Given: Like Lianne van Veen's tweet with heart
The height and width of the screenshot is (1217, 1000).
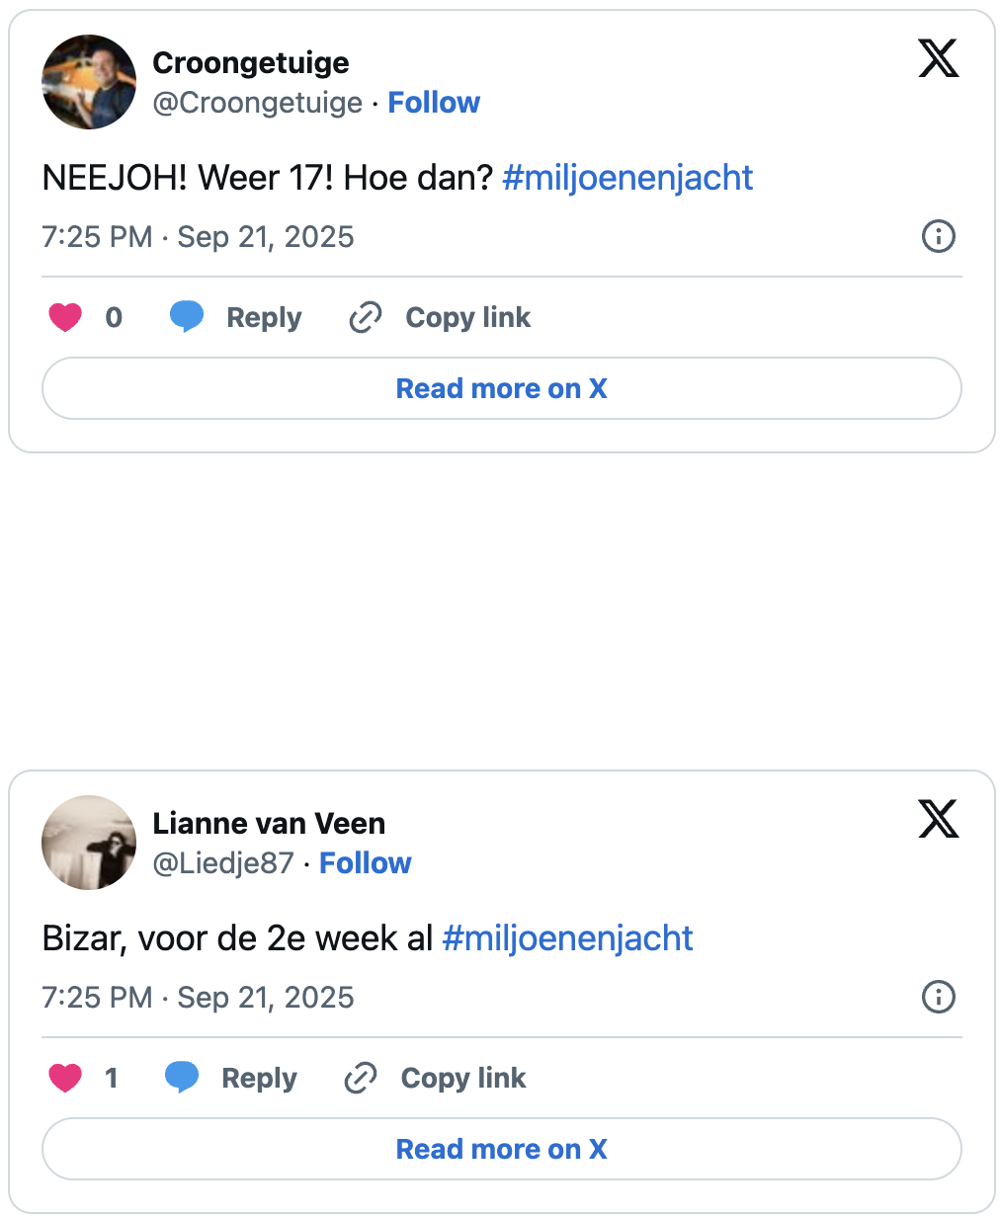Looking at the screenshot, I should (x=65, y=1079).
